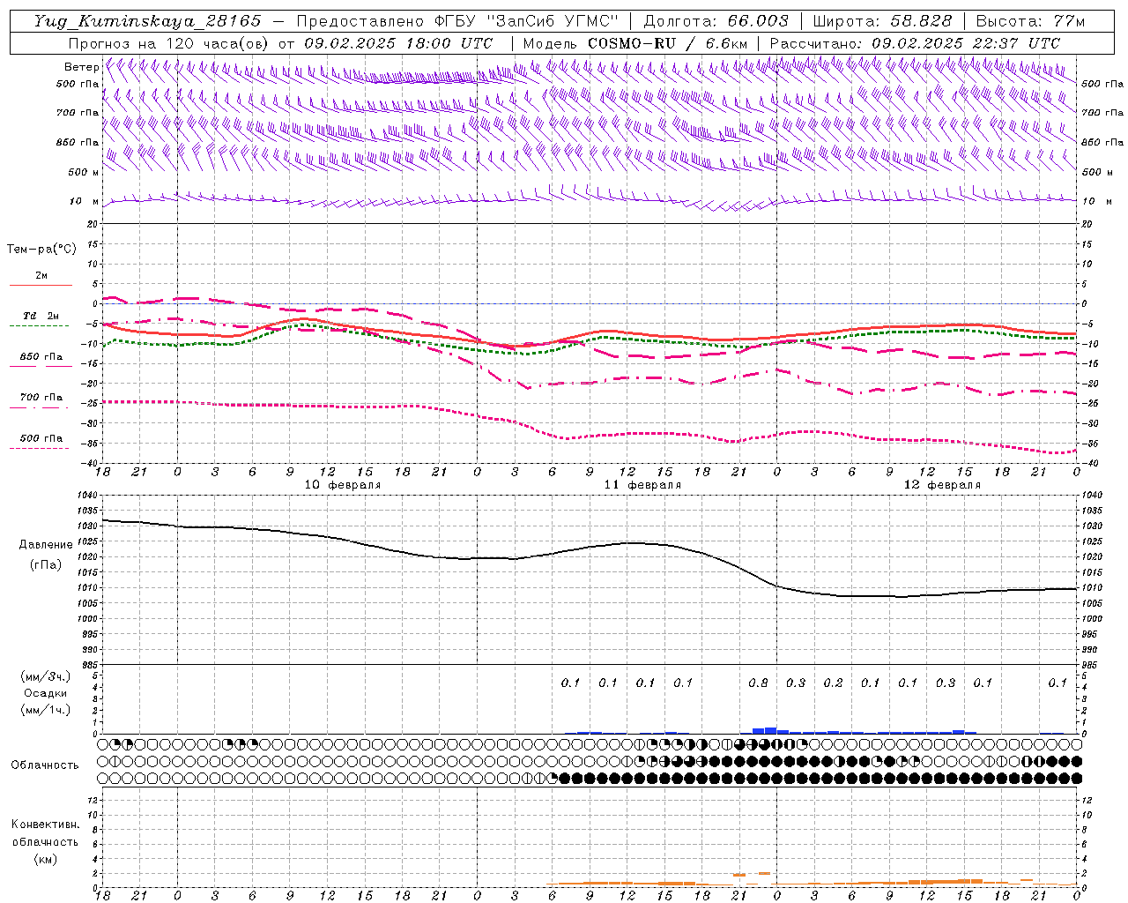Select the "Td 2м" legend entry

[x=41, y=316]
